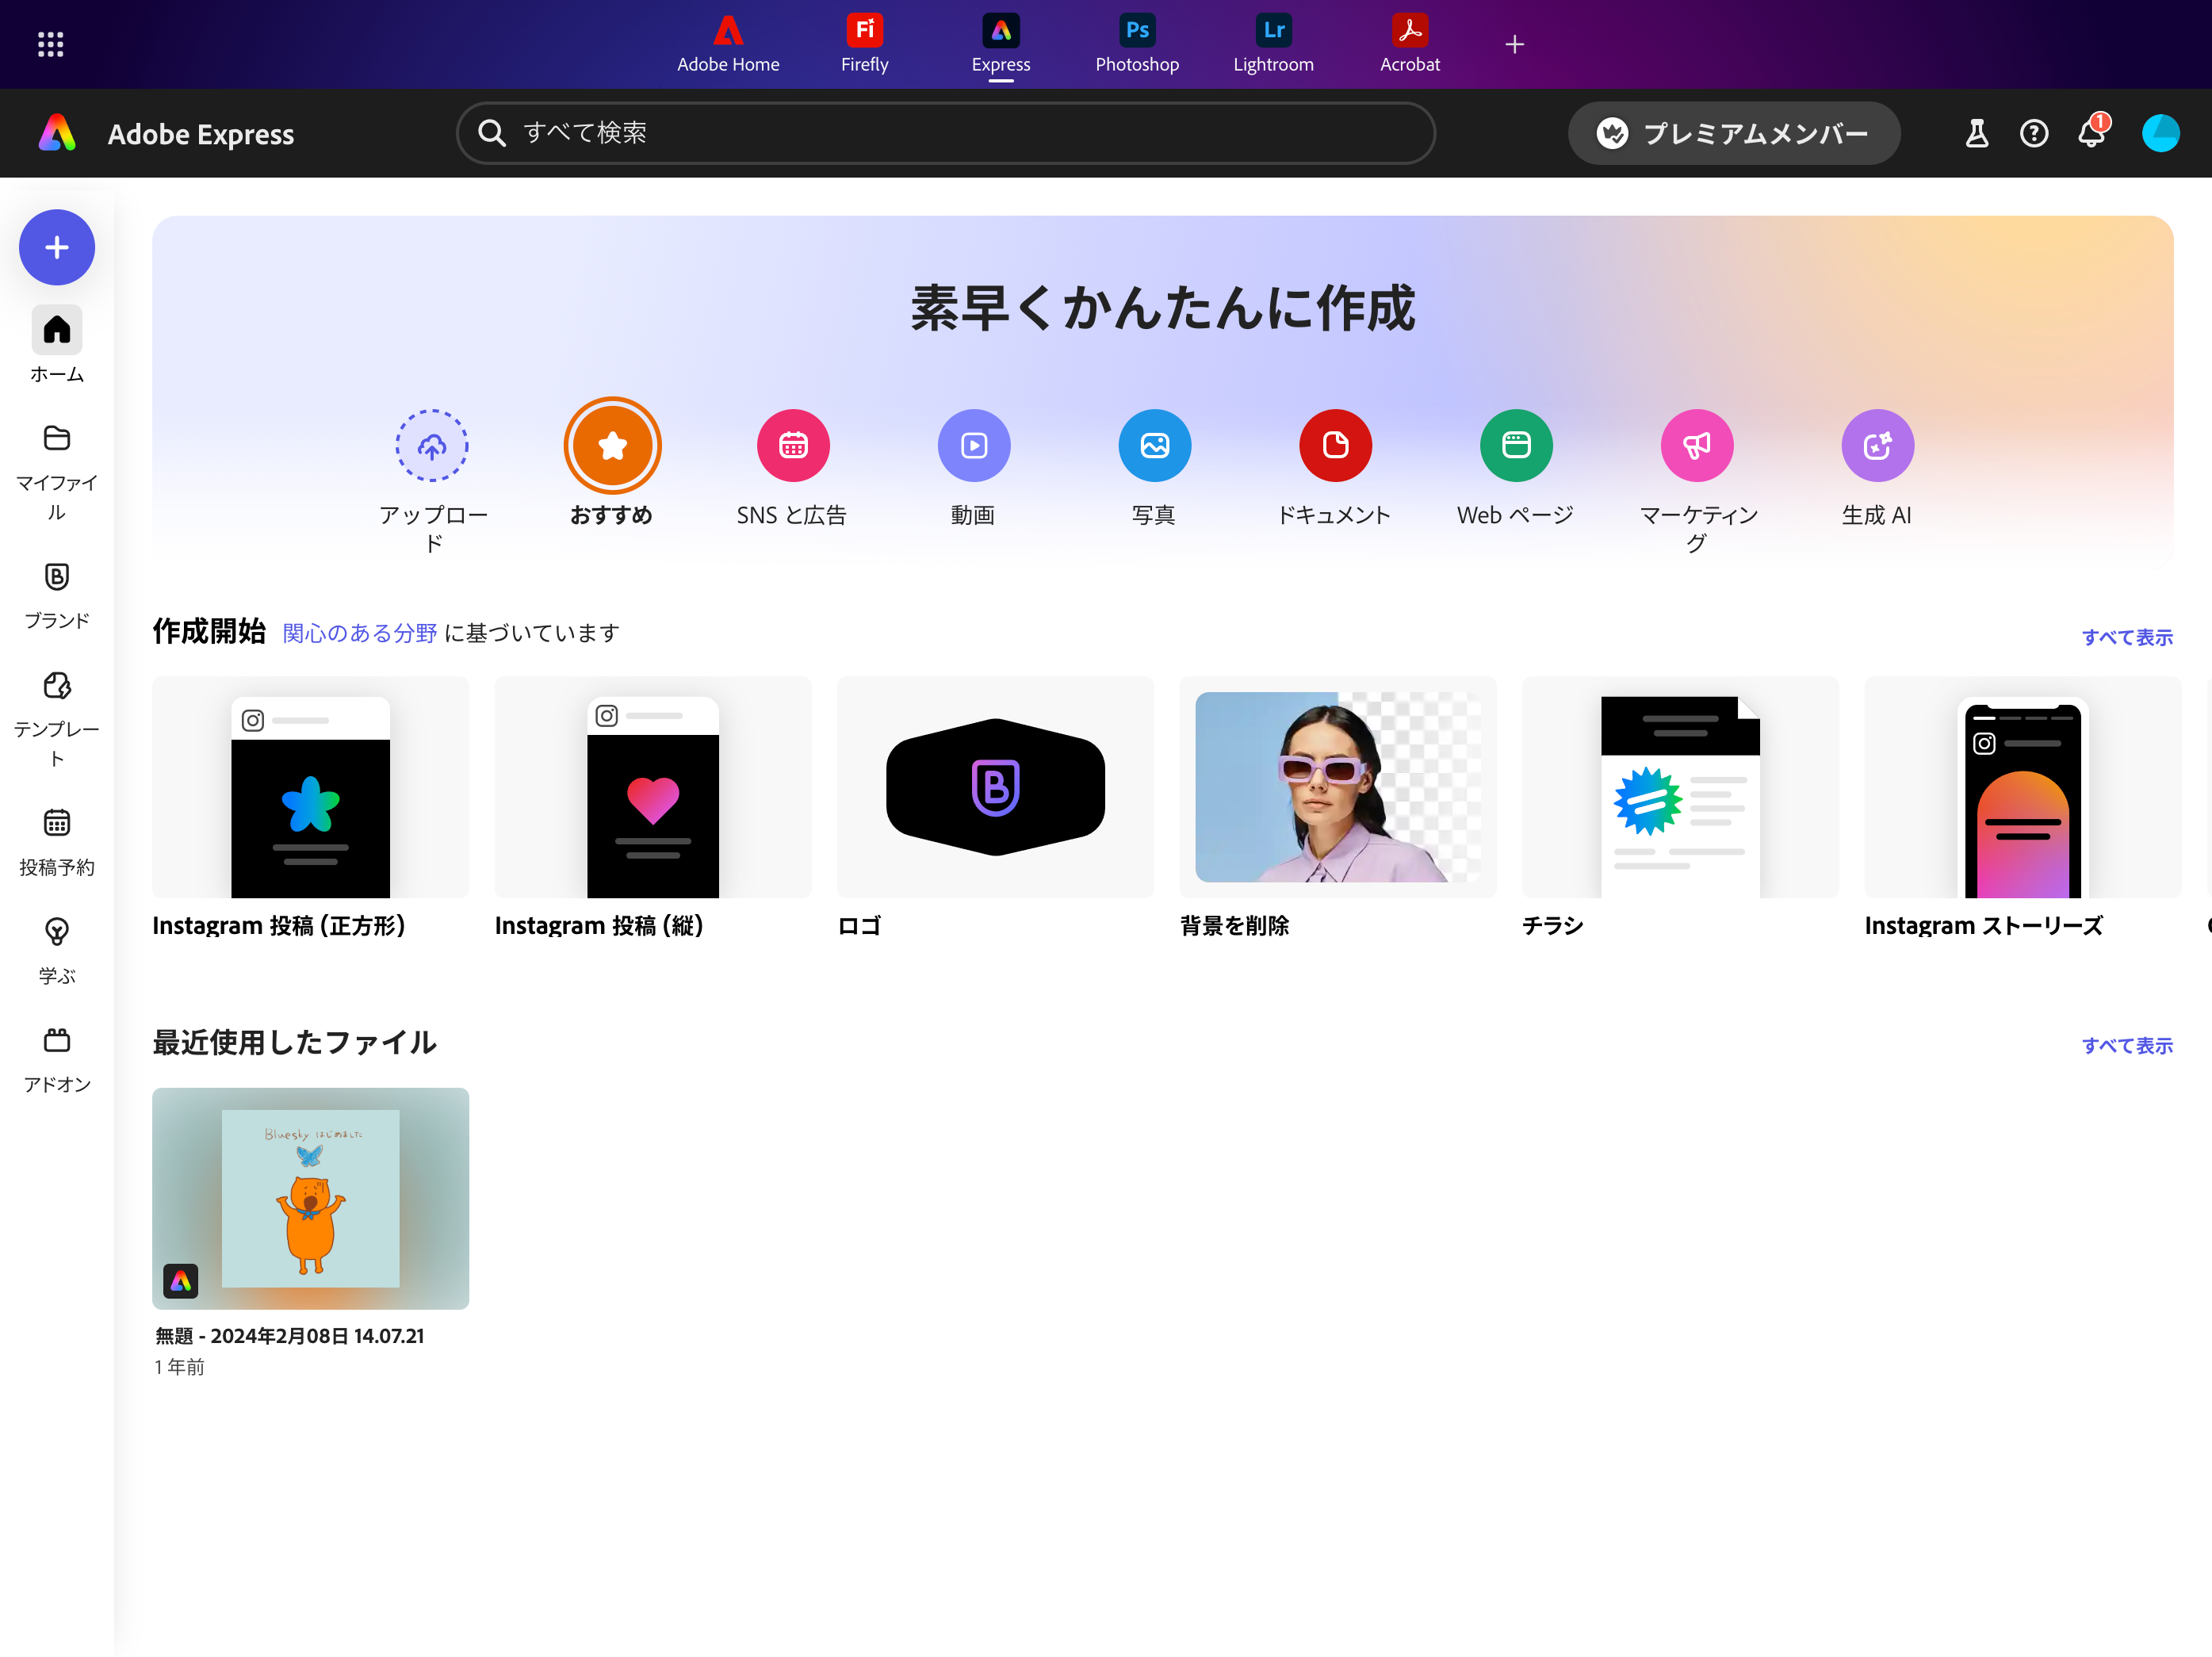This screenshot has width=2212, height=1657.
Task: Switch to Lightroom tab
Action: (x=1273, y=44)
